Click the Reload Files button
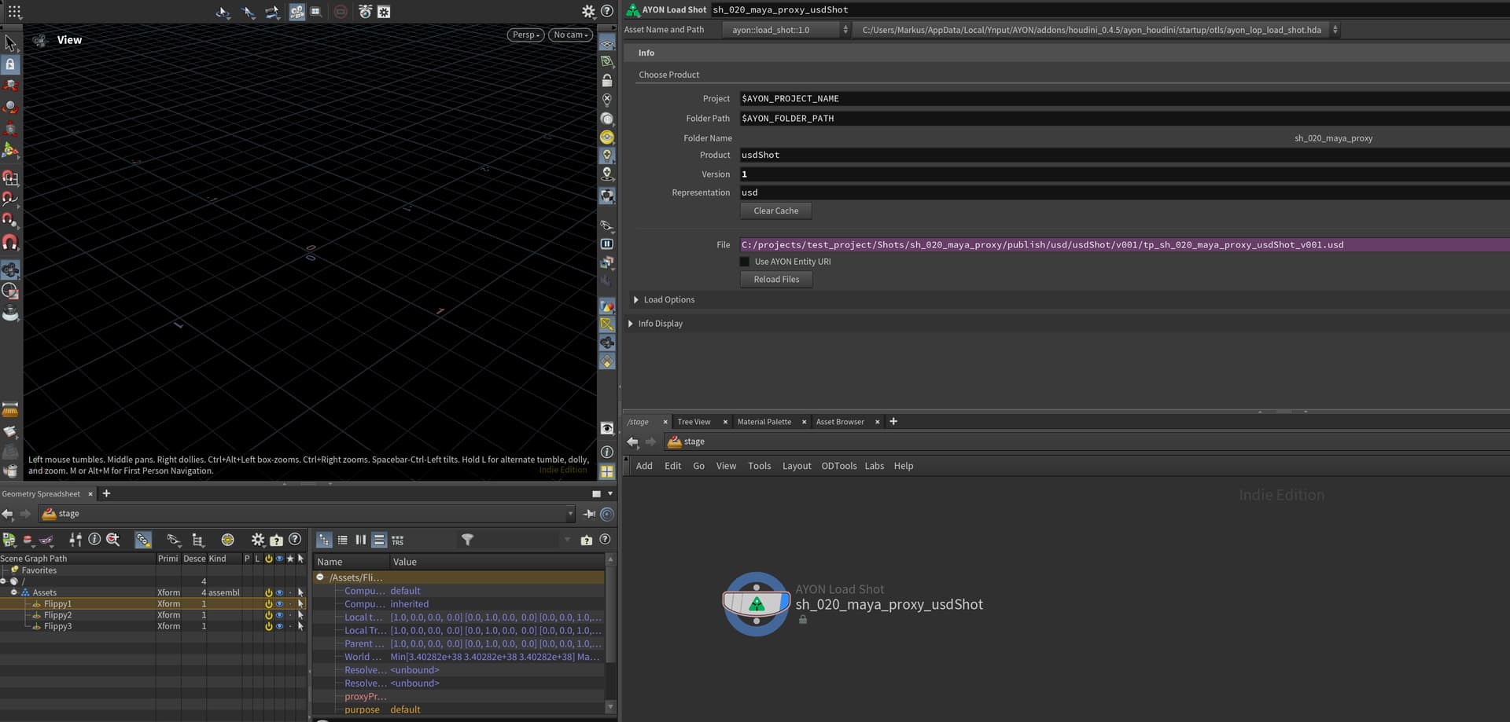 775,280
